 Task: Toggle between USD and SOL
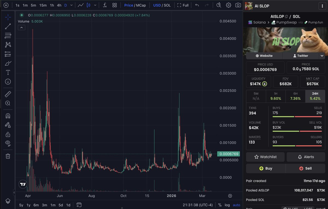(162, 5)
